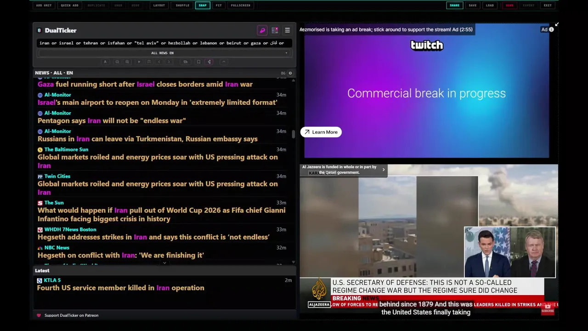The image size is (588, 331).
Task: Click the keyword search query input field
Action: pyautogui.click(x=164, y=43)
